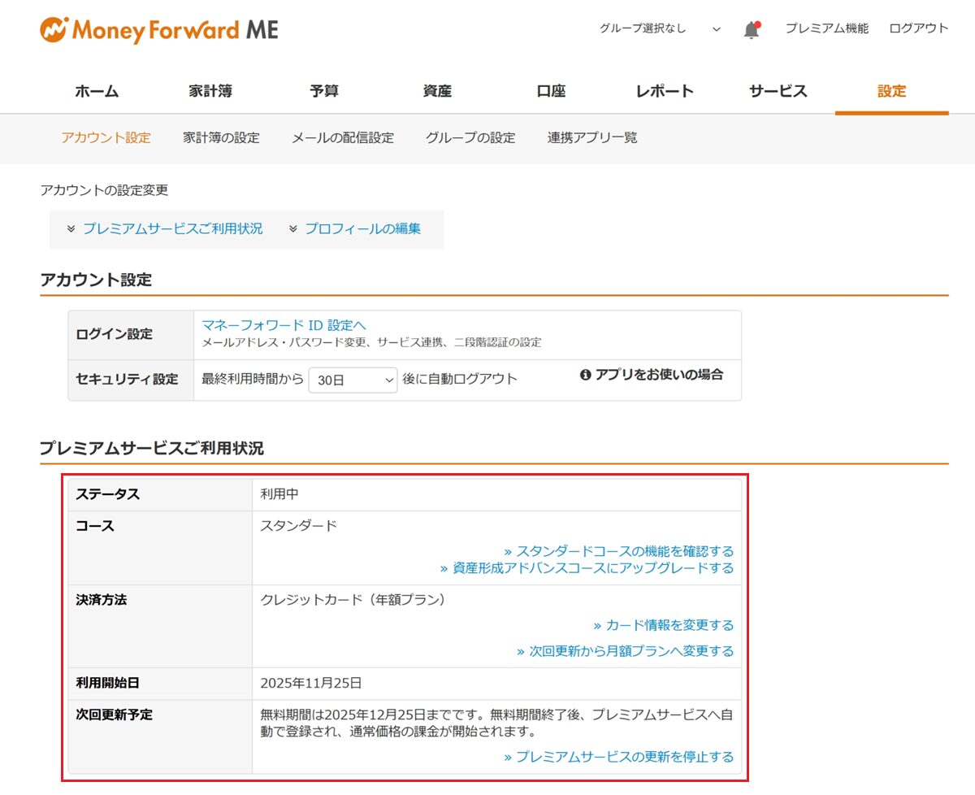975x795 pixels.
Task: Click the ログアウト link
Action: [x=918, y=28]
